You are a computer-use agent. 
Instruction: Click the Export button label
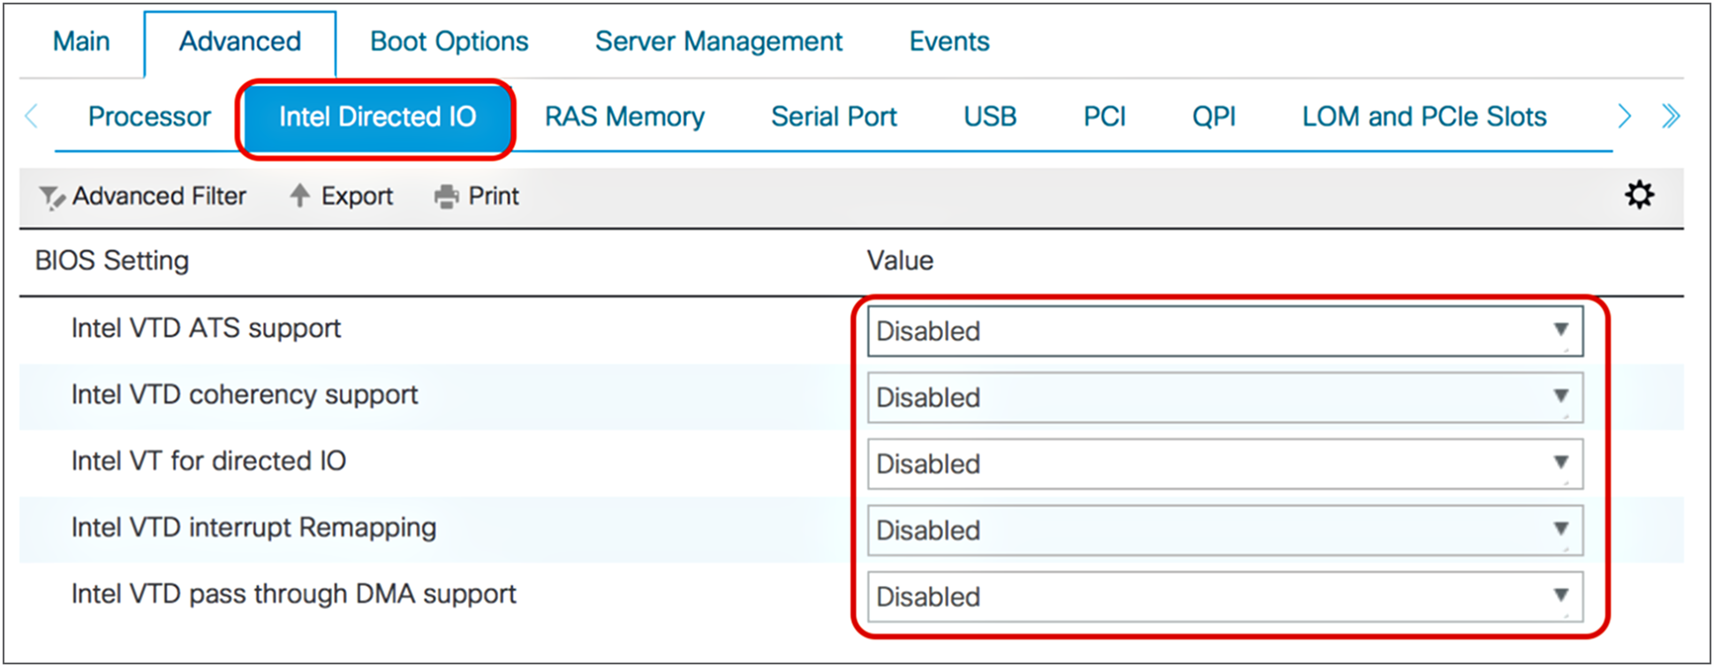[357, 196]
